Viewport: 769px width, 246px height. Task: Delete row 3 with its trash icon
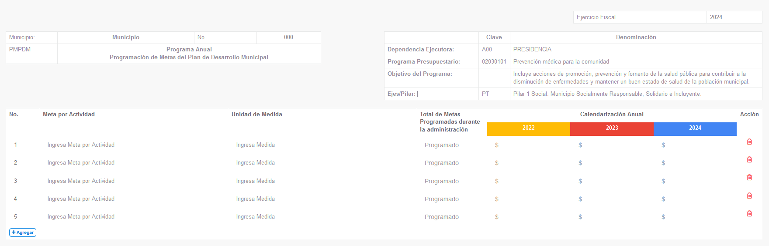click(x=749, y=177)
